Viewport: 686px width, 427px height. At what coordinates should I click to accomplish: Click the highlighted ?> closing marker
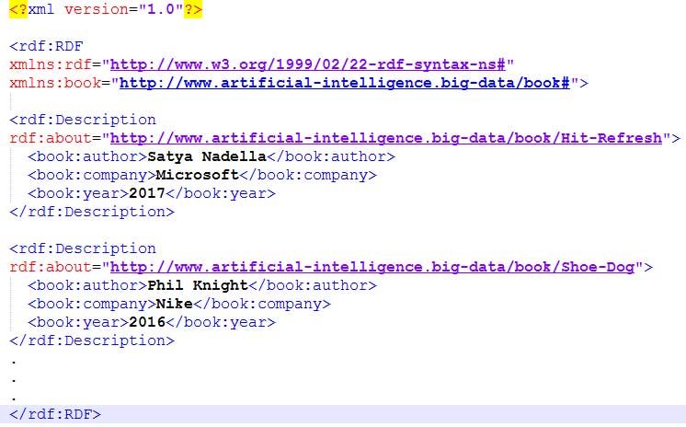point(193,9)
